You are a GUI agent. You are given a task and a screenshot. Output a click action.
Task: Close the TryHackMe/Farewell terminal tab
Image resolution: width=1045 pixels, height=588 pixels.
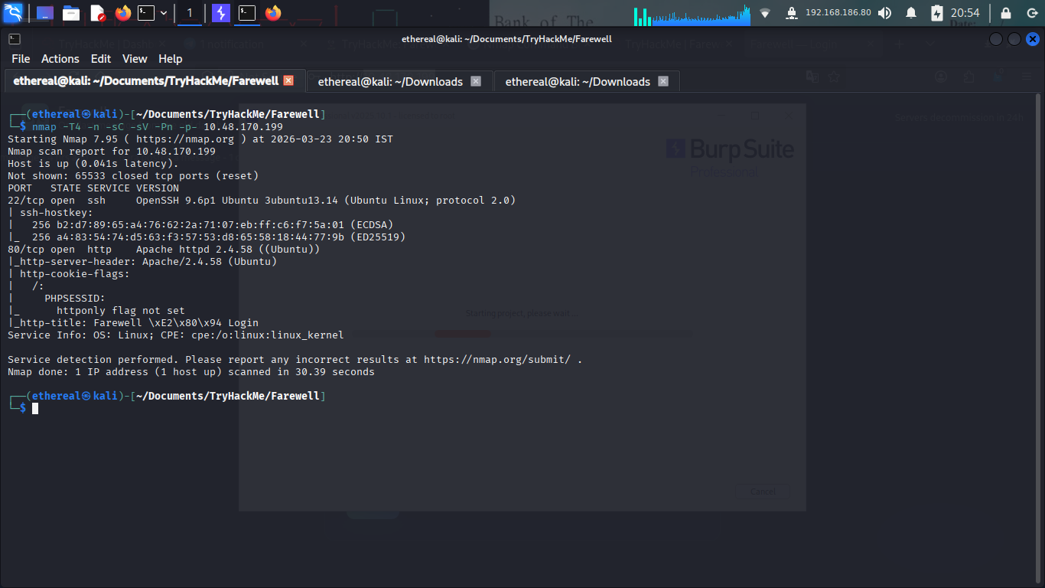point(288,80)
